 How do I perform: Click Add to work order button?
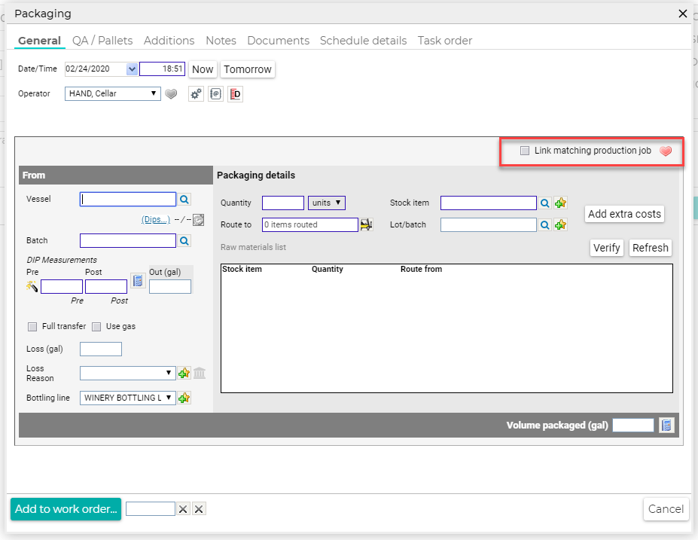tap(66, 509)
